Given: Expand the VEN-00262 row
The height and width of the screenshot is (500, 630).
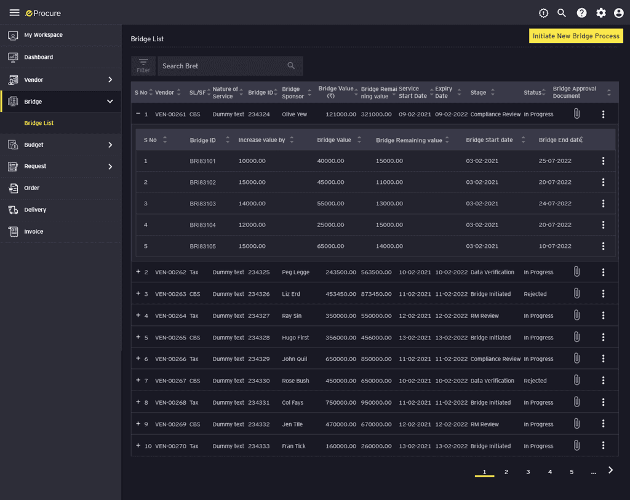Looking at the screenshot, I should (x=138, y=271).
